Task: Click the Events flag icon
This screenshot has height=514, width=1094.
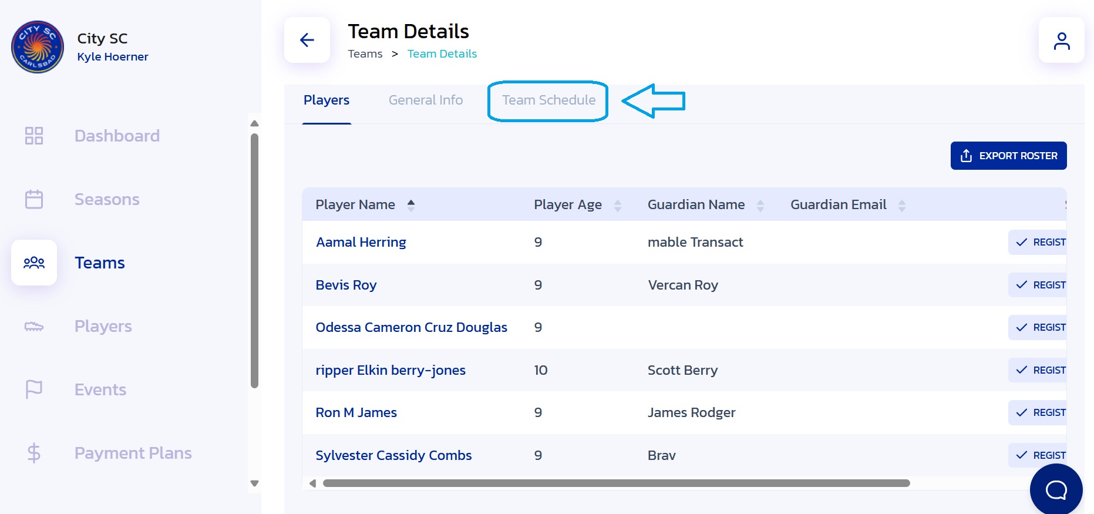Action: pos(34,389)
